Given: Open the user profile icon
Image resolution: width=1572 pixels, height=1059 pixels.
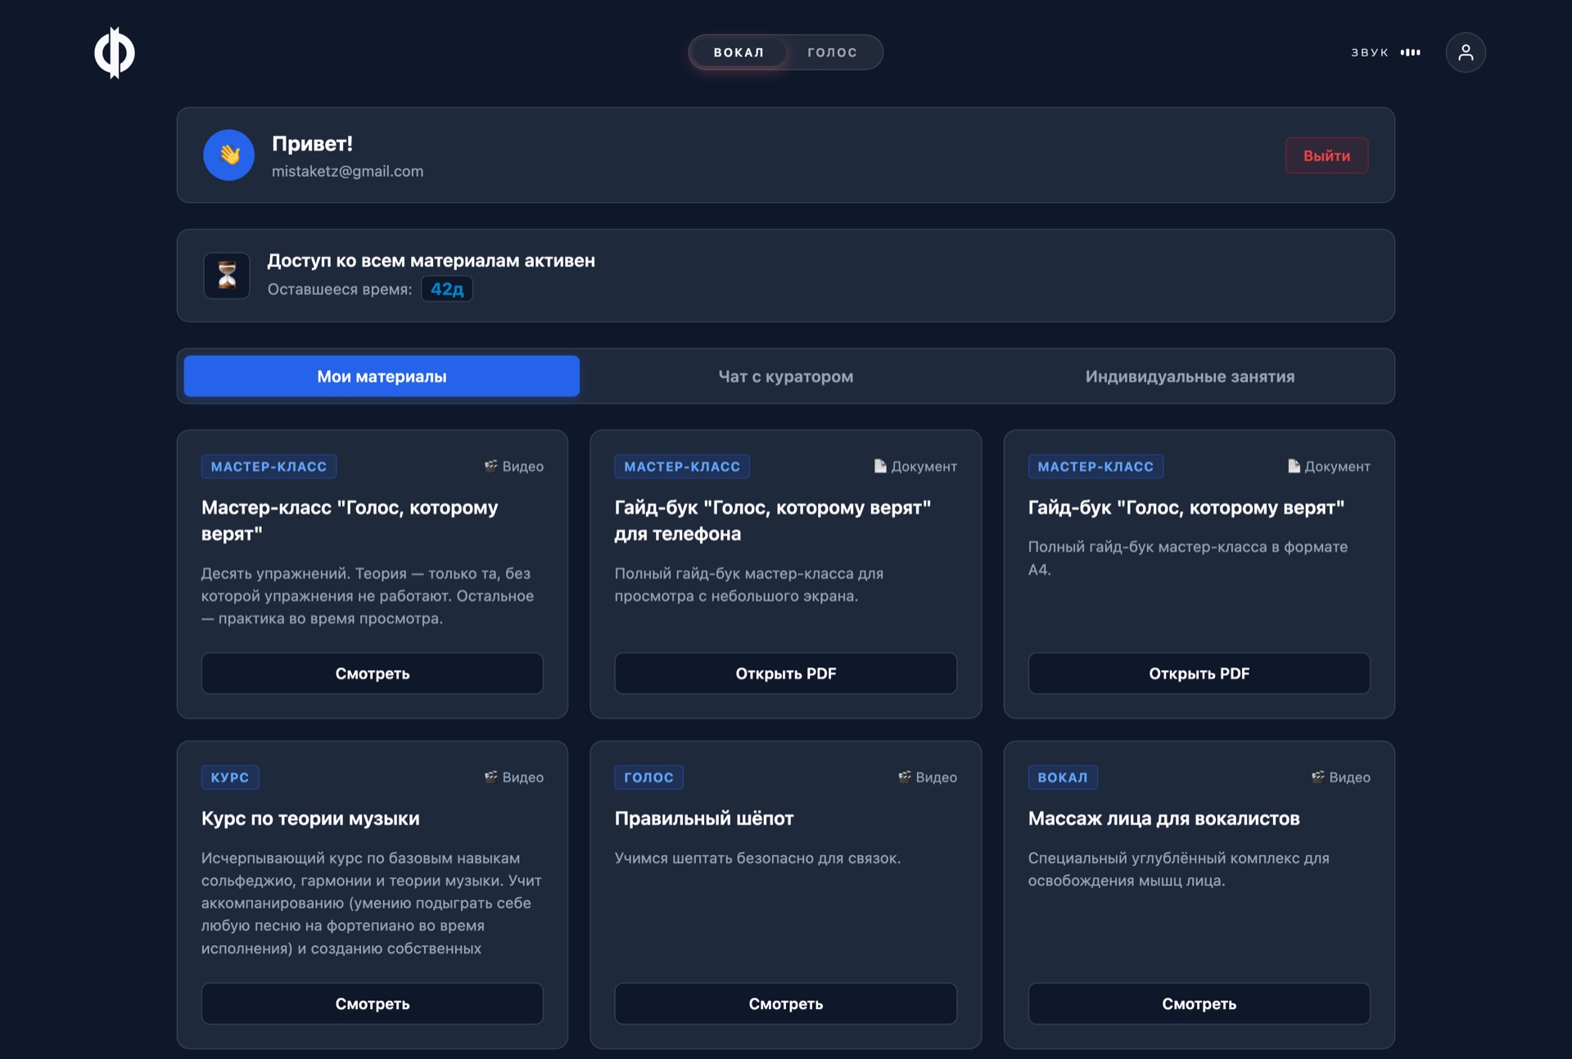Looking at the screenshot, I should pyautogui.click(x=1465, y=52).
